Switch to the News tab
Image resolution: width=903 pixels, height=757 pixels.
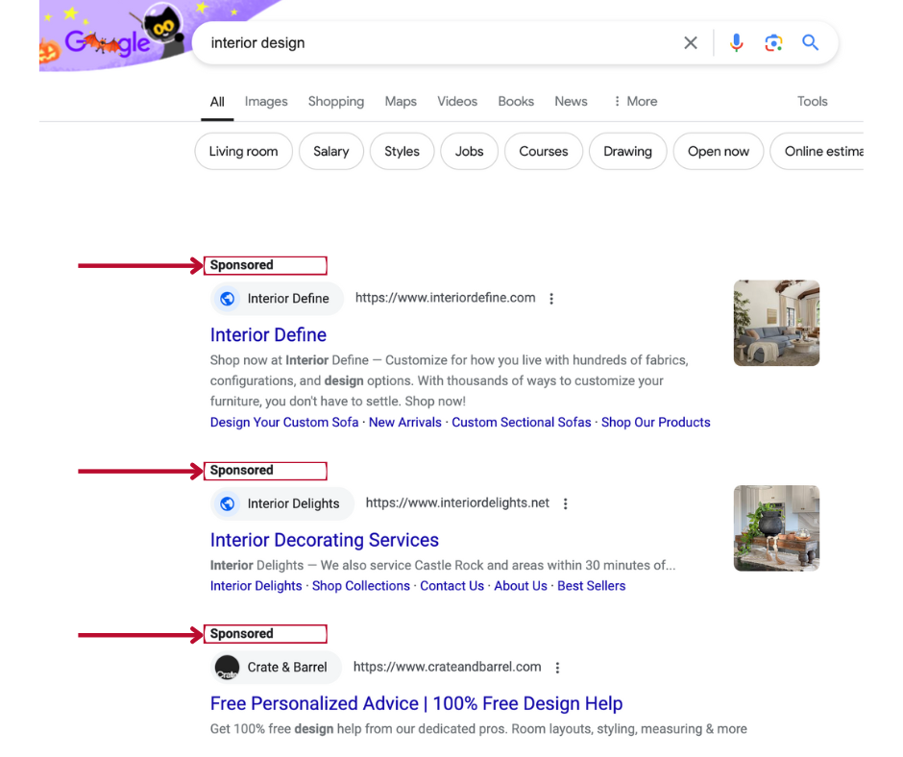point(571,102)
